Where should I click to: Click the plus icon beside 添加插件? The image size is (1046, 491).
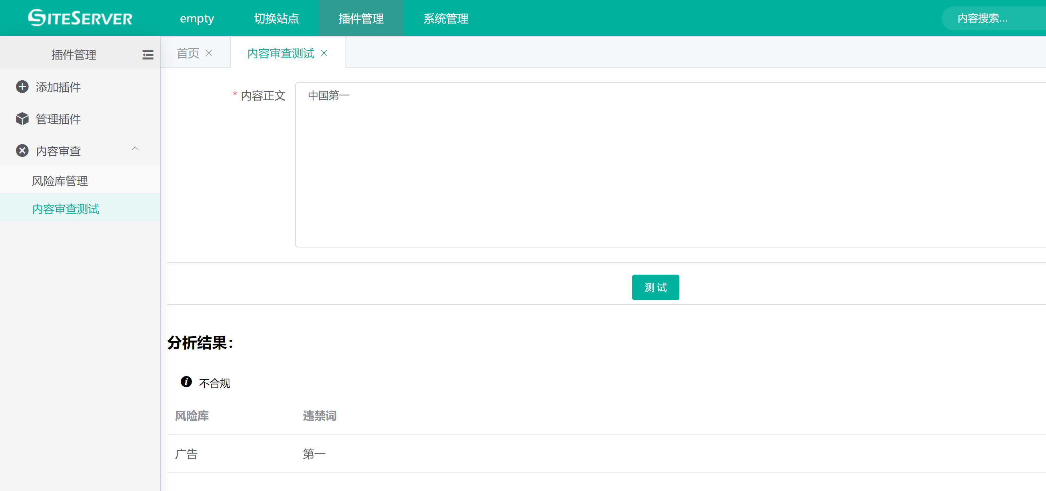(22, 87)
